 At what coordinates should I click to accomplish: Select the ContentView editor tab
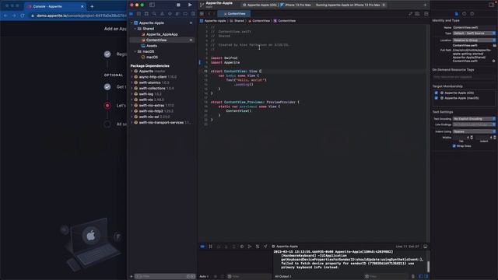pos(234,14)
